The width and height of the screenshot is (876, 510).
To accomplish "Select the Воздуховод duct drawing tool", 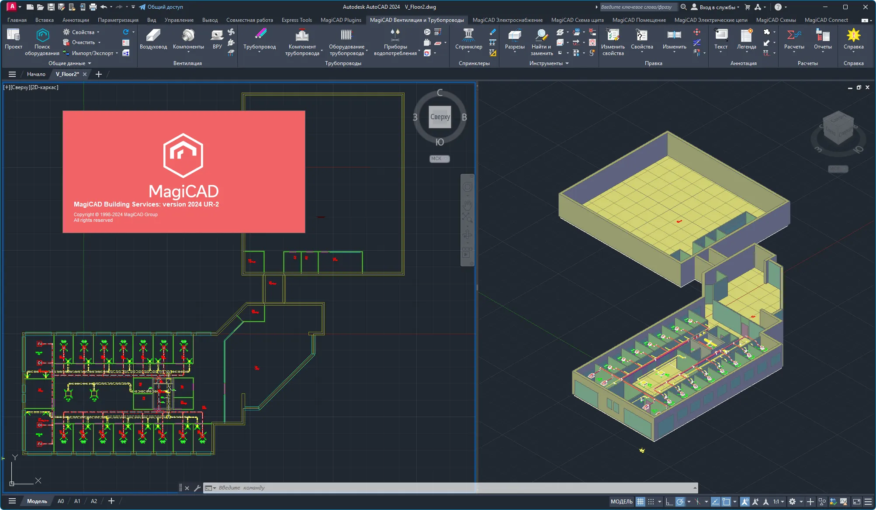I will (x=153, y=39).
